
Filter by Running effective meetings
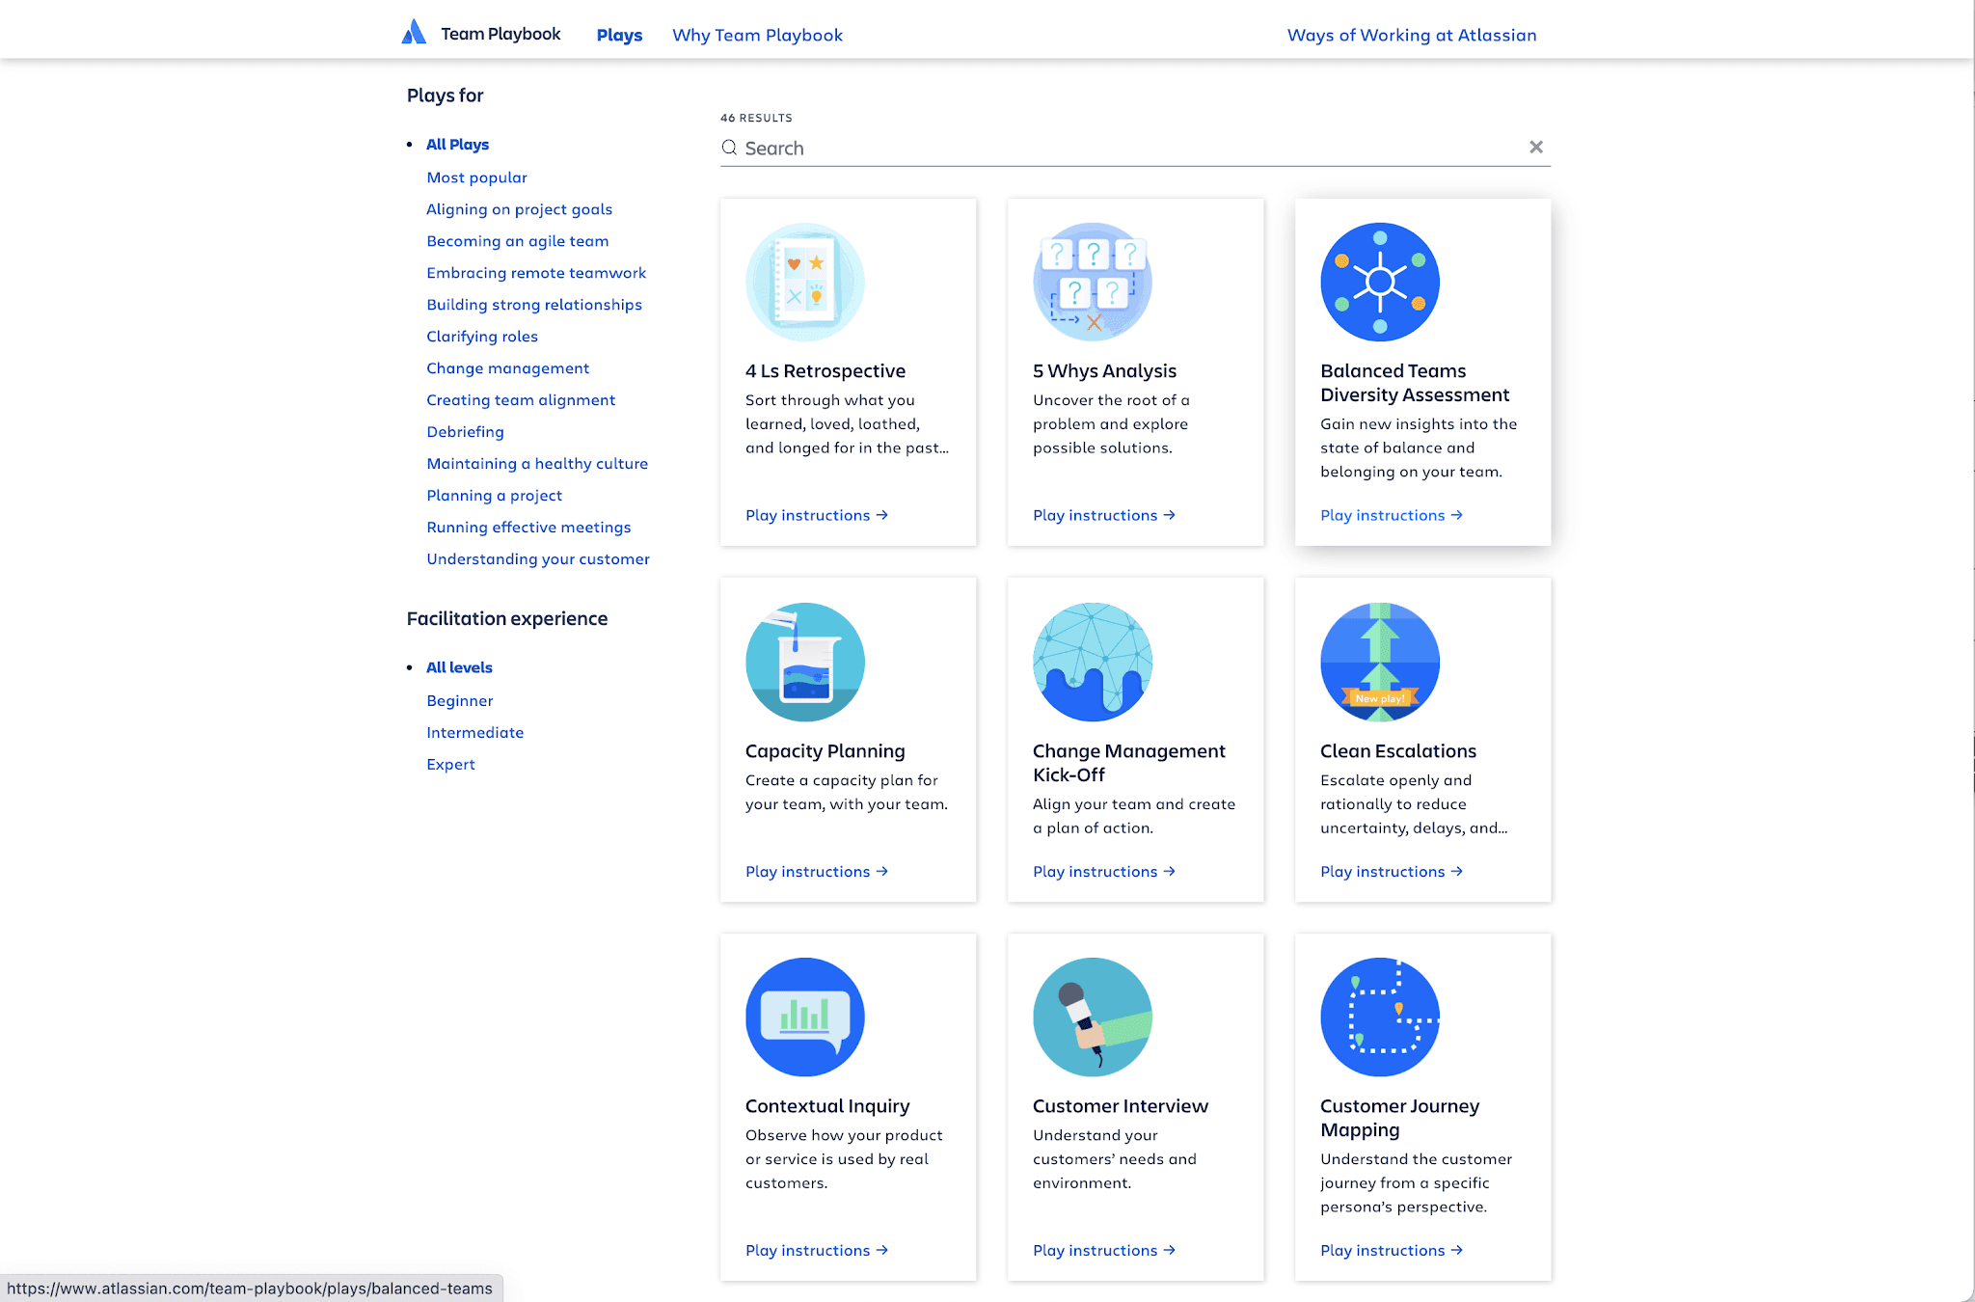528,527
